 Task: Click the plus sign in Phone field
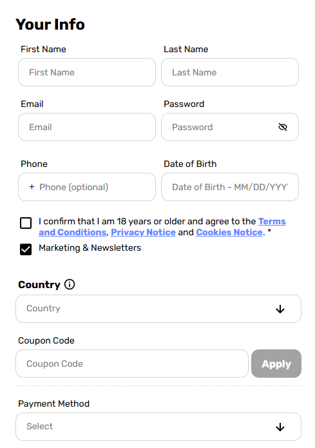[32, 187]
